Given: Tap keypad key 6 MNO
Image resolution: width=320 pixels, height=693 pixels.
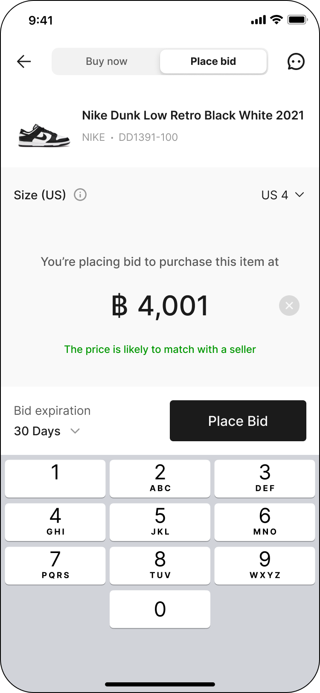Looking at the screenshot, I should pos(265,522).
